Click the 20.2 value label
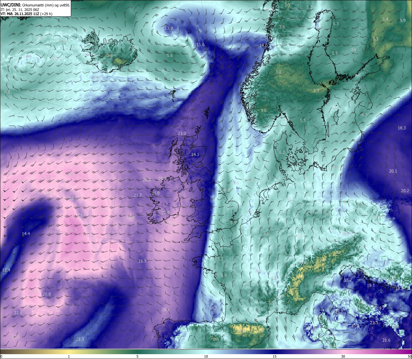This screenshot has width=412, height=359. pos(405,191)
